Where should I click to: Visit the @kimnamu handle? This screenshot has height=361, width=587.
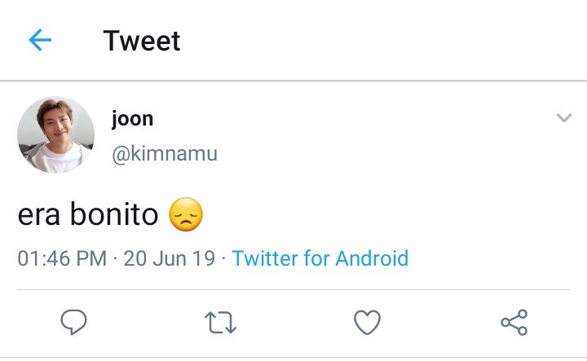point(164,152)
